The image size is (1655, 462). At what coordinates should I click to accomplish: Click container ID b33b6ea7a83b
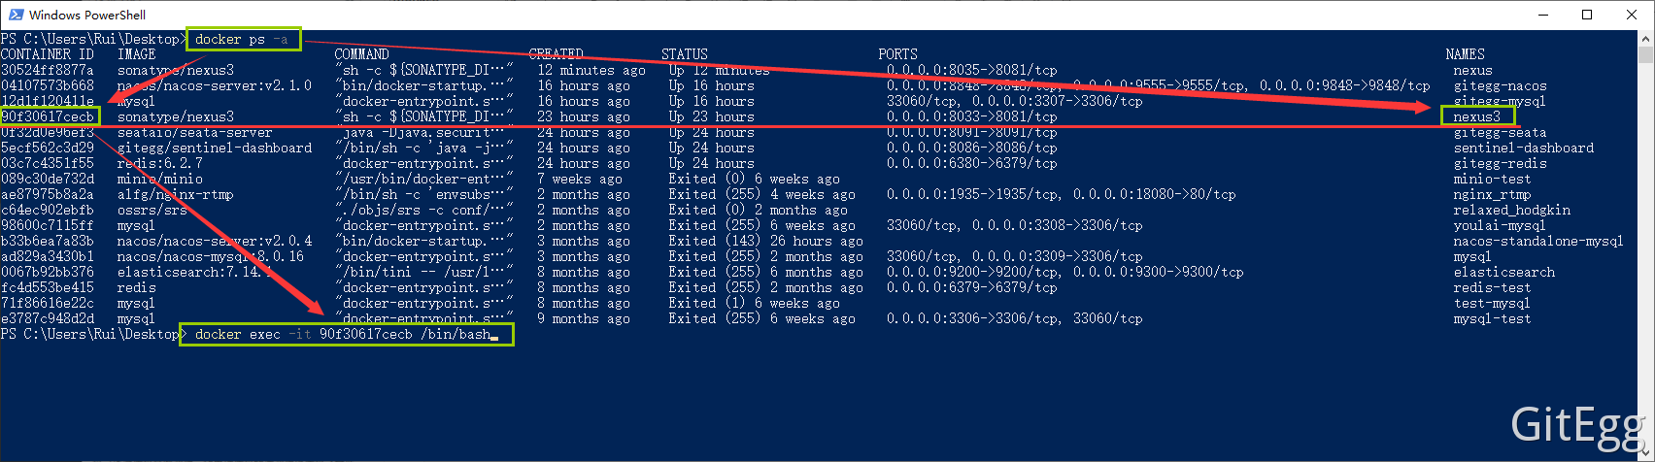coord(48,241)
